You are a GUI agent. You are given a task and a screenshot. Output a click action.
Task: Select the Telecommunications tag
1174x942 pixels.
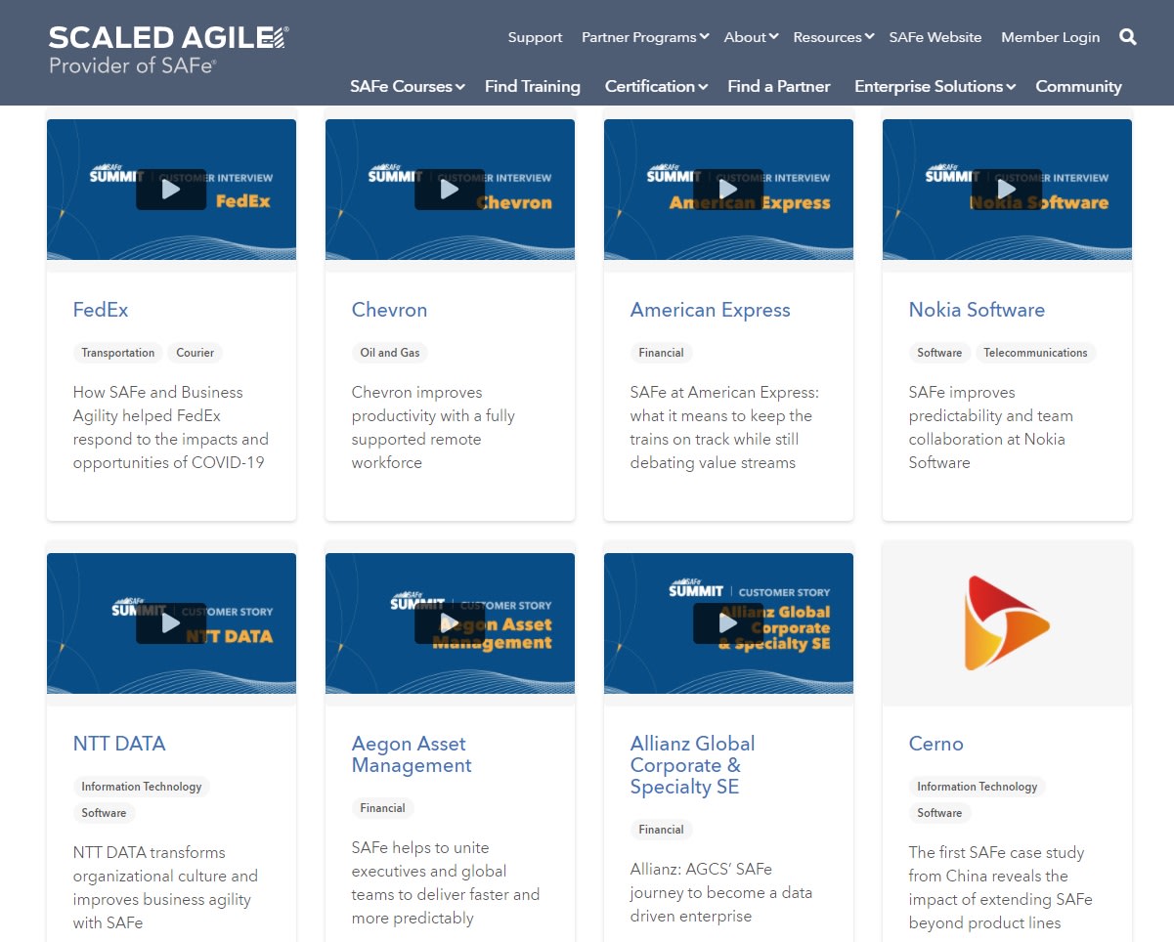pos(1035,353)
